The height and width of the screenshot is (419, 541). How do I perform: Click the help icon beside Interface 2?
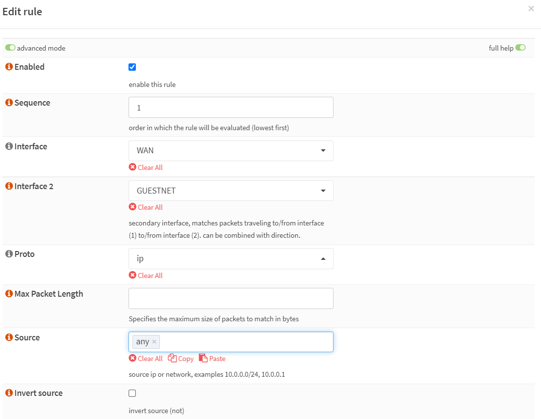[8, 186]
